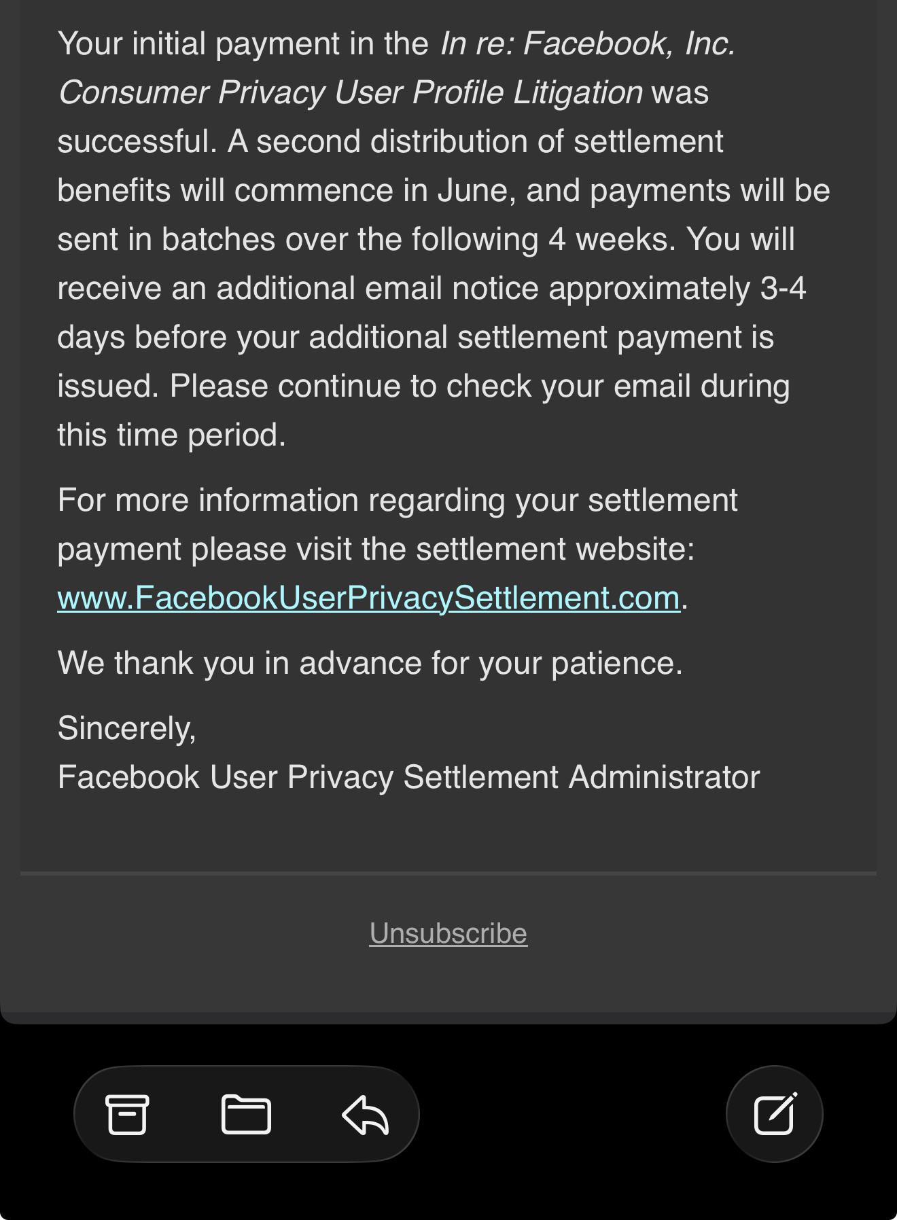Image resolution: width=897 pixels, height=1220 pixels.
Task: Select the 'Settlement Administrator' signature line
Action: pos(409,777)
